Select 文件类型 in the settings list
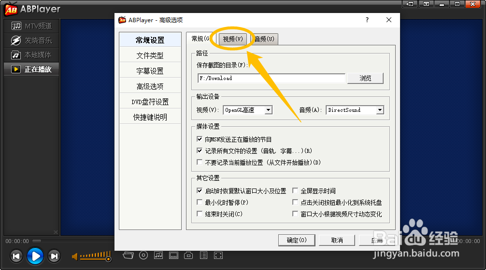This screenshot has width=486, height=270. coord(150,55)
